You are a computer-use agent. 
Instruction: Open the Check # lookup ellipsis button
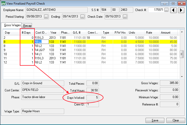click(166, 10)
